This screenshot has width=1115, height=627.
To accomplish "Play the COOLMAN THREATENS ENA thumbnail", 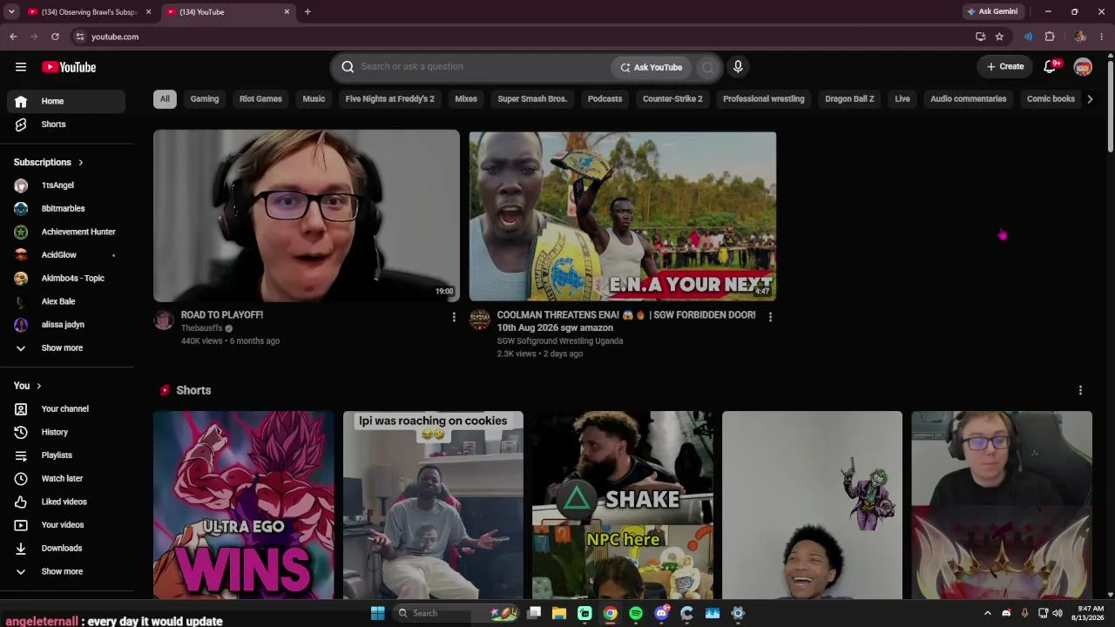I will tap(623, 216).
